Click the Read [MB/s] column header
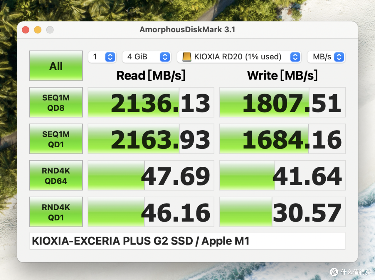 point(151,76)
